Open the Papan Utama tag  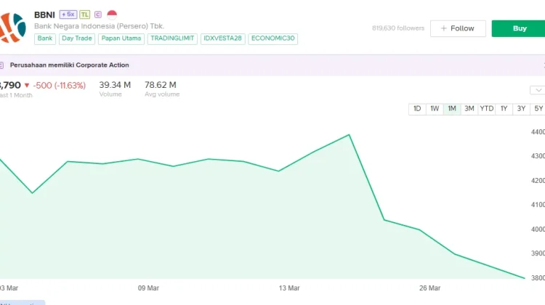121,38
